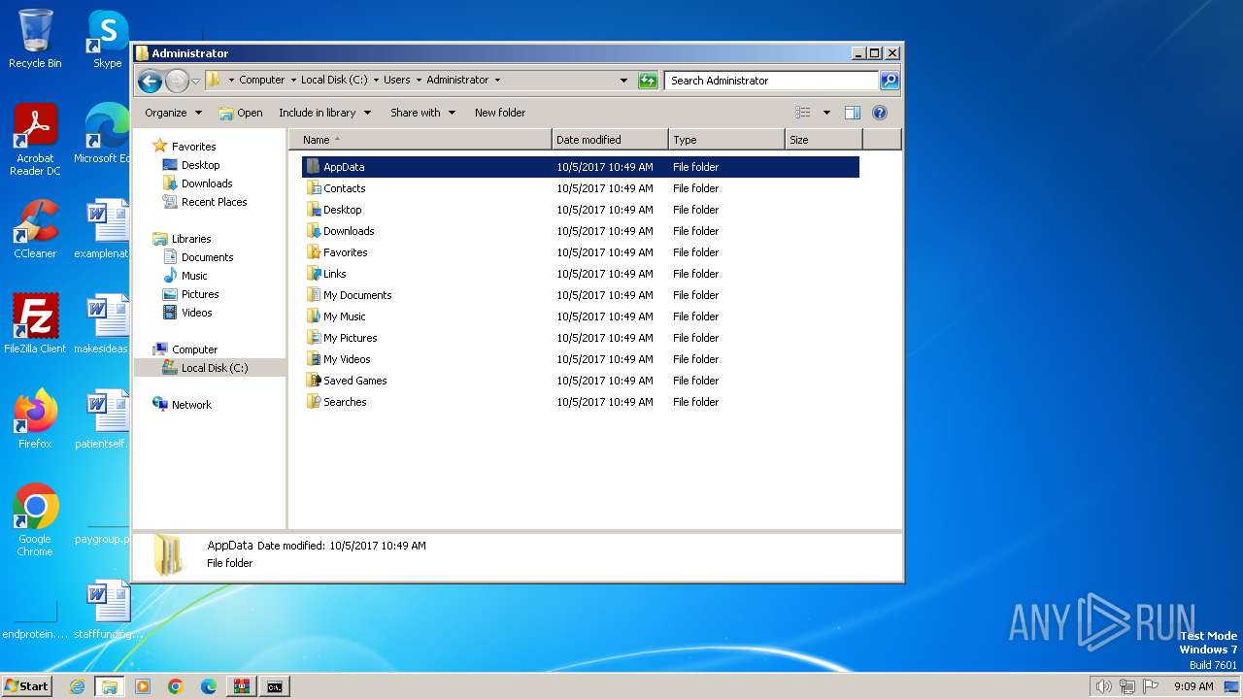
Task: Click the Change your view icon
Action: click(x=803, y=113)
